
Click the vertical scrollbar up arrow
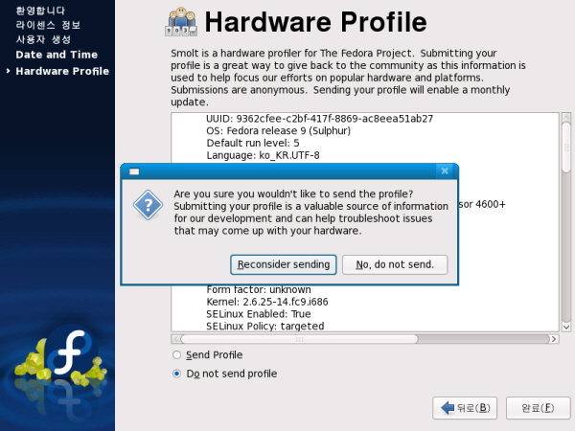(x=566, y=117)
